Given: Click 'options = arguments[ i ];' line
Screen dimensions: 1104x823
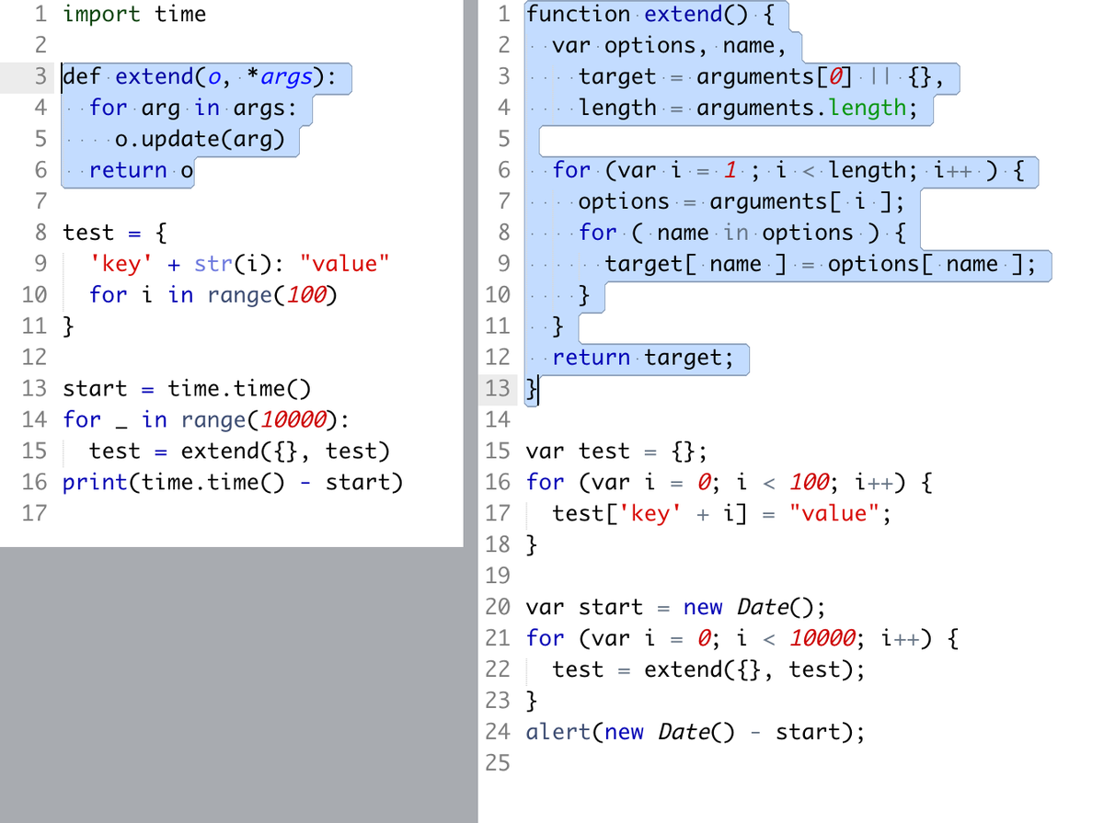Looking at the screenshot, I should pyautogui.click(x=742, y=201).
